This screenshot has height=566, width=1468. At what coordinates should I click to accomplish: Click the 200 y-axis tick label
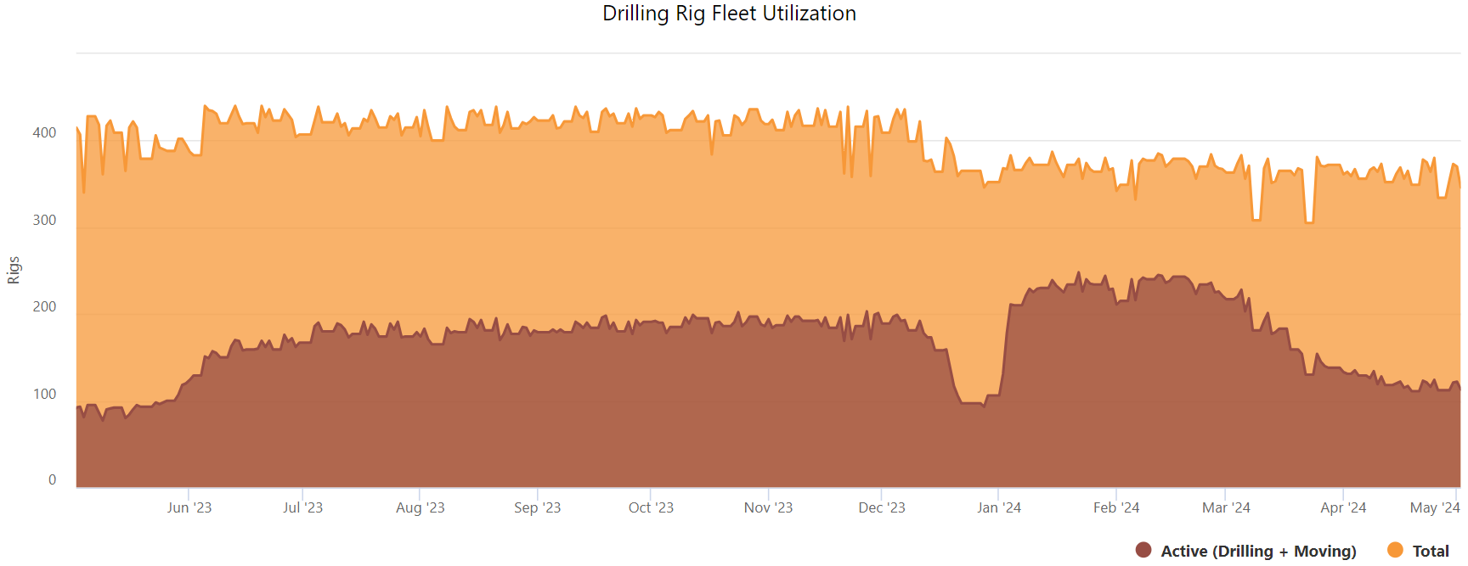tap(44, 306)
